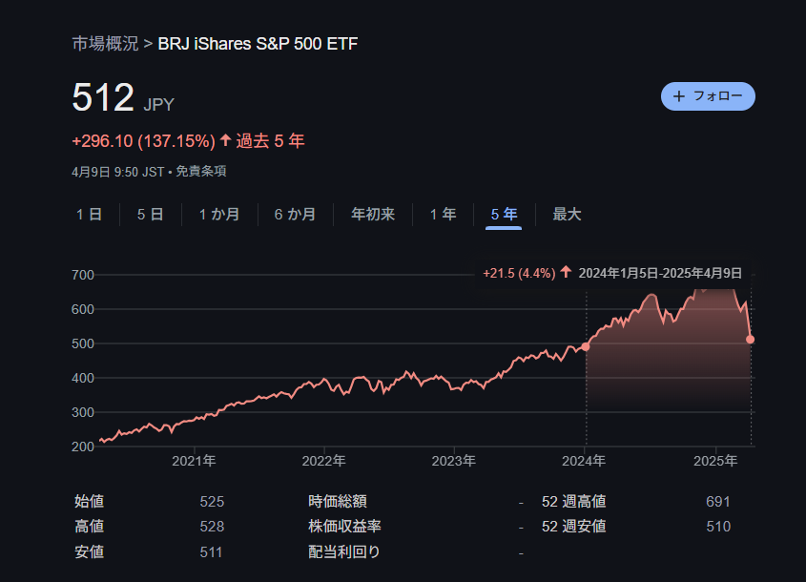The width and height of the screenshot is (806, 582).
Task: Switch to the 1 日 range tab
Action: (89, 215)
